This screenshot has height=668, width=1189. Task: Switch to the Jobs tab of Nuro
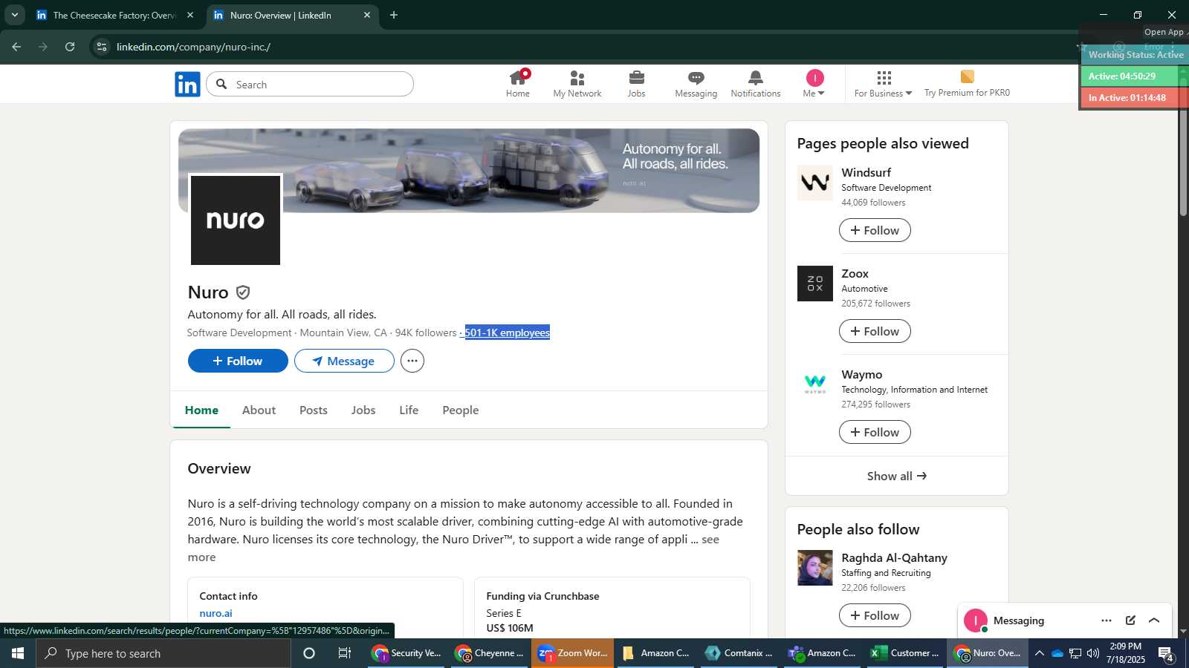363,410
